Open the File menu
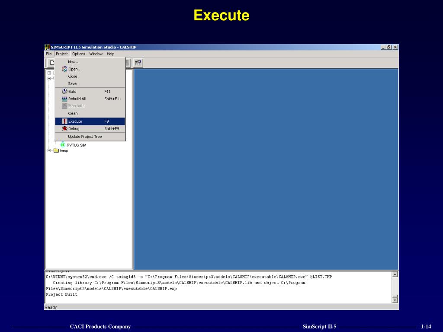Screen dimensions: 443x332 coord(48,54)
